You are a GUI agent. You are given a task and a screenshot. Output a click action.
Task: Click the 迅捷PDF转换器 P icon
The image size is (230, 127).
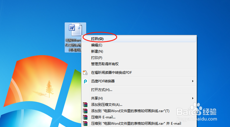point(85,81)
